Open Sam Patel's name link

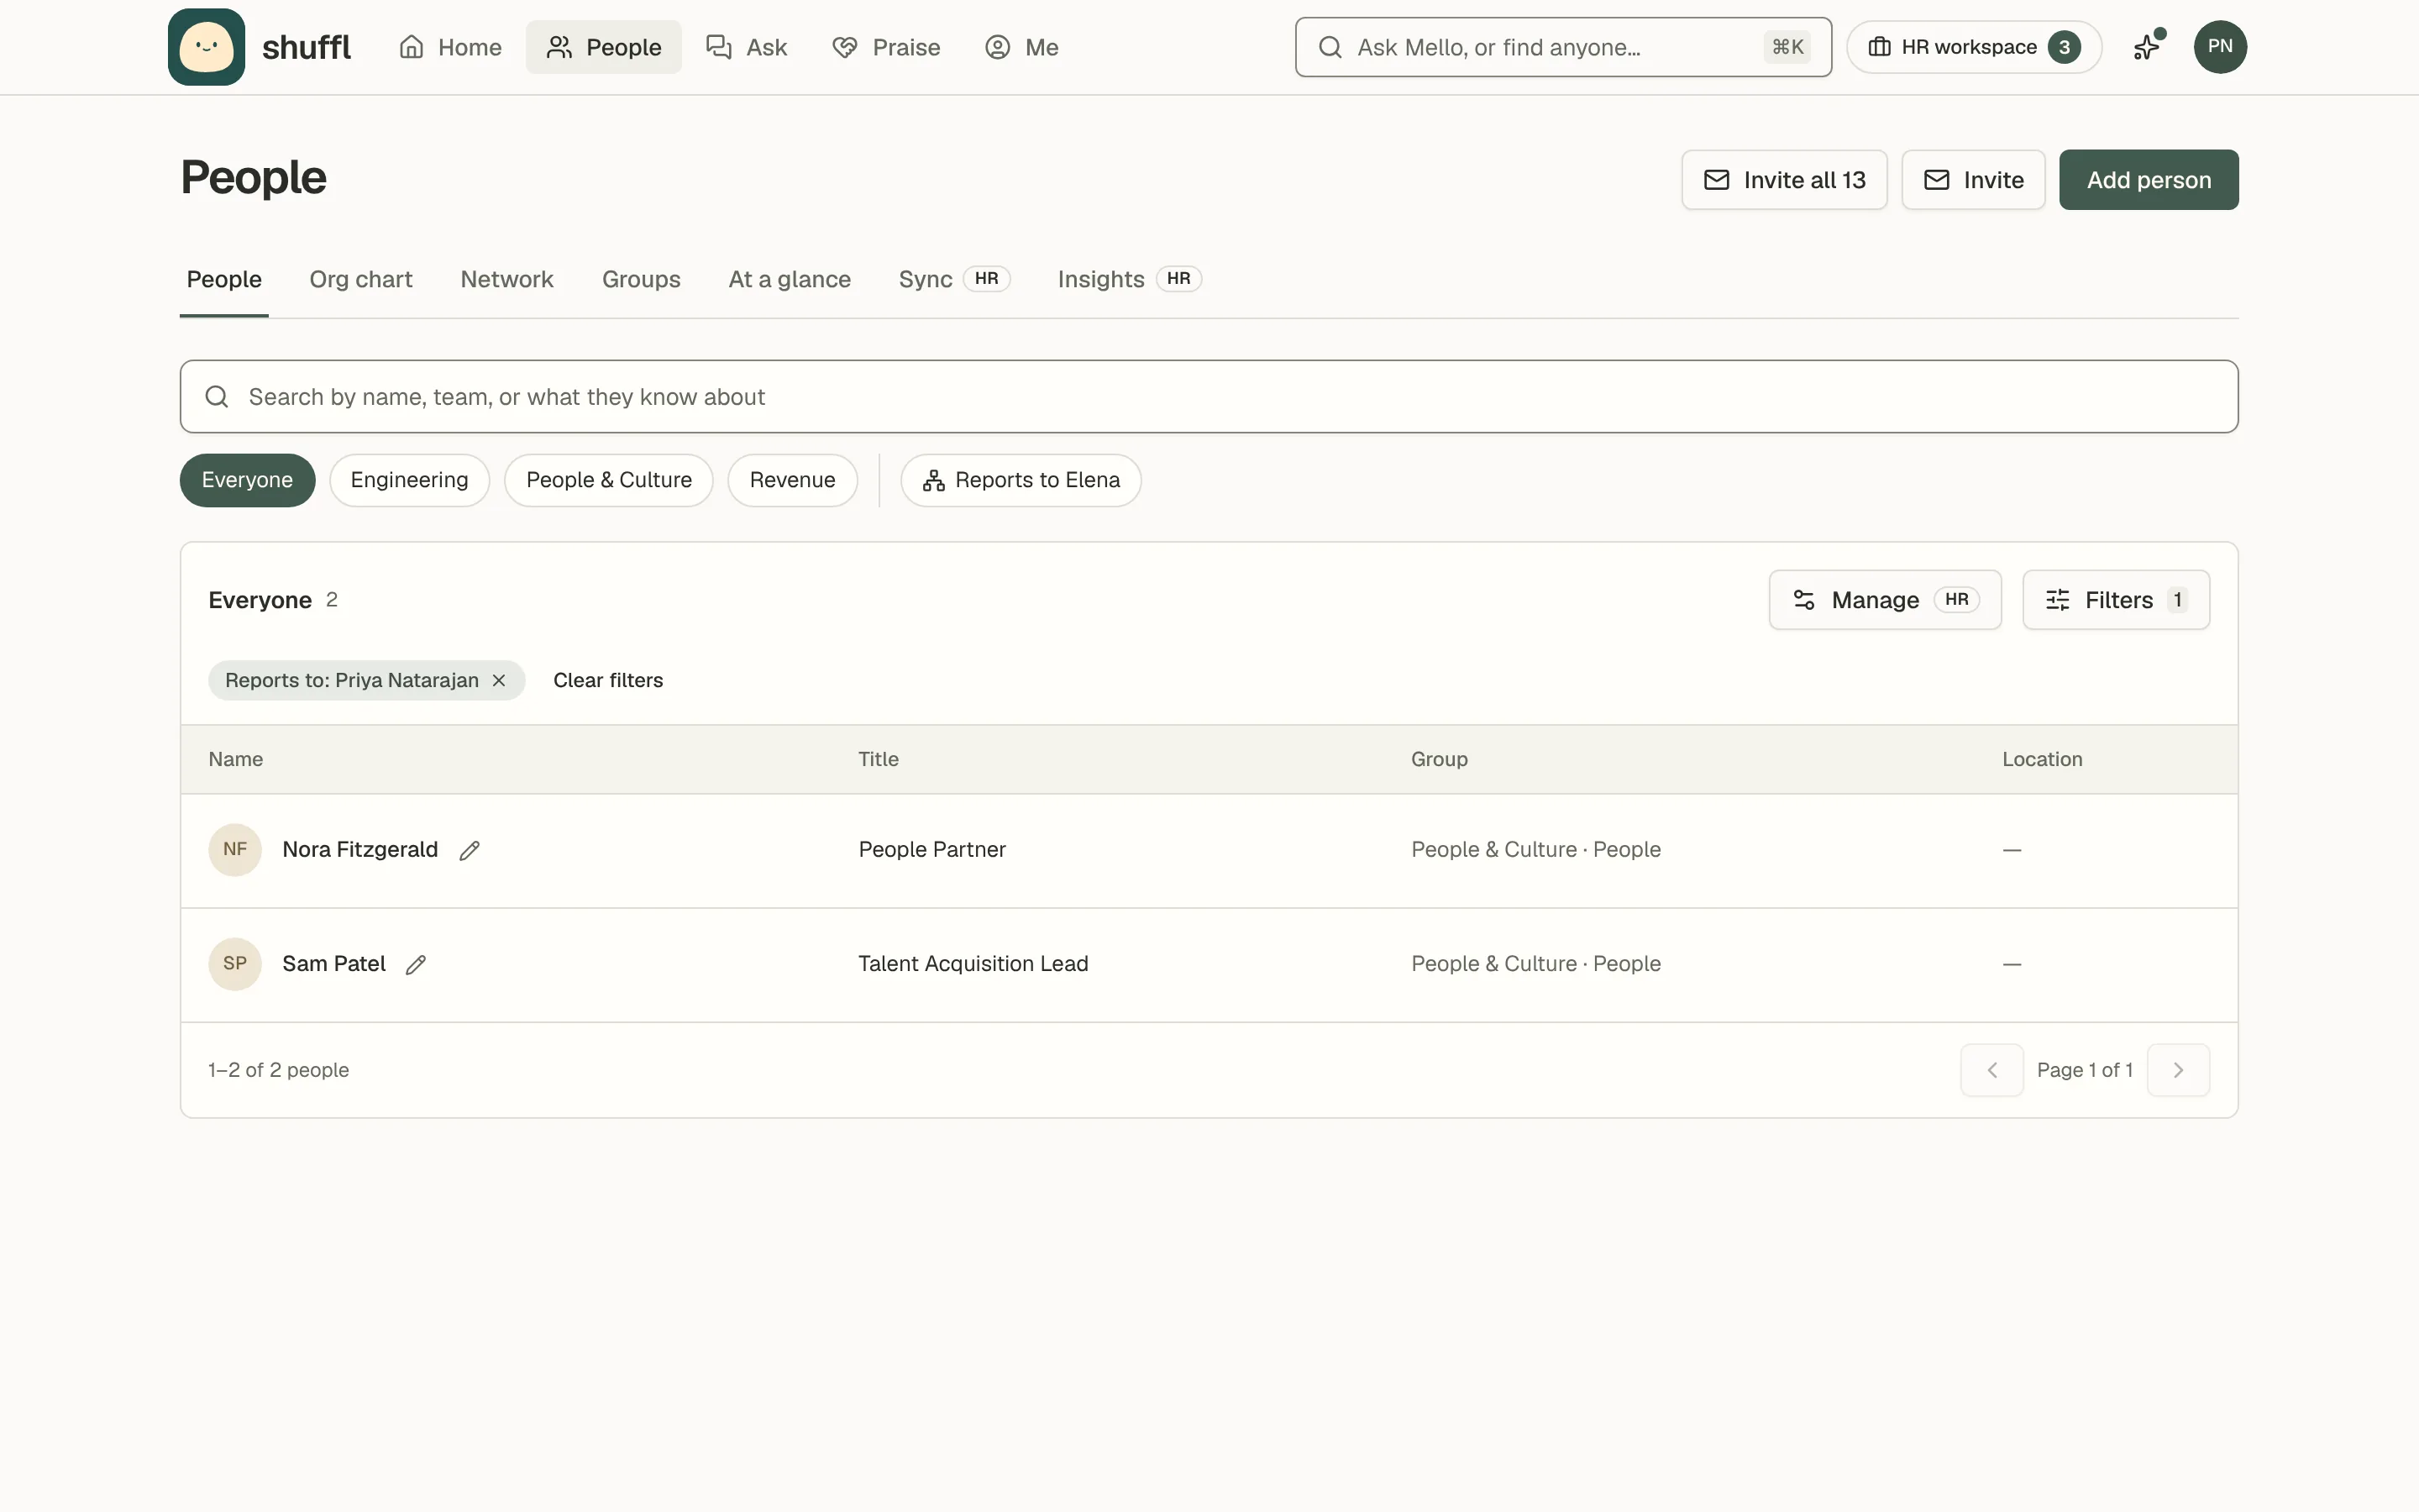[333, 963]
